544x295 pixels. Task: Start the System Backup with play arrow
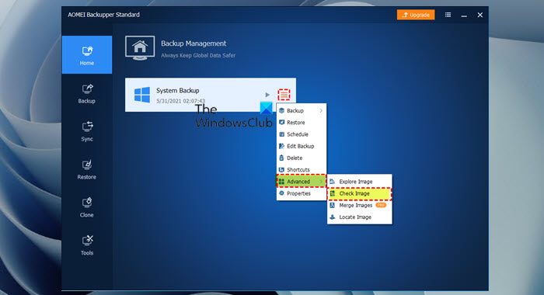coord(267,95)
